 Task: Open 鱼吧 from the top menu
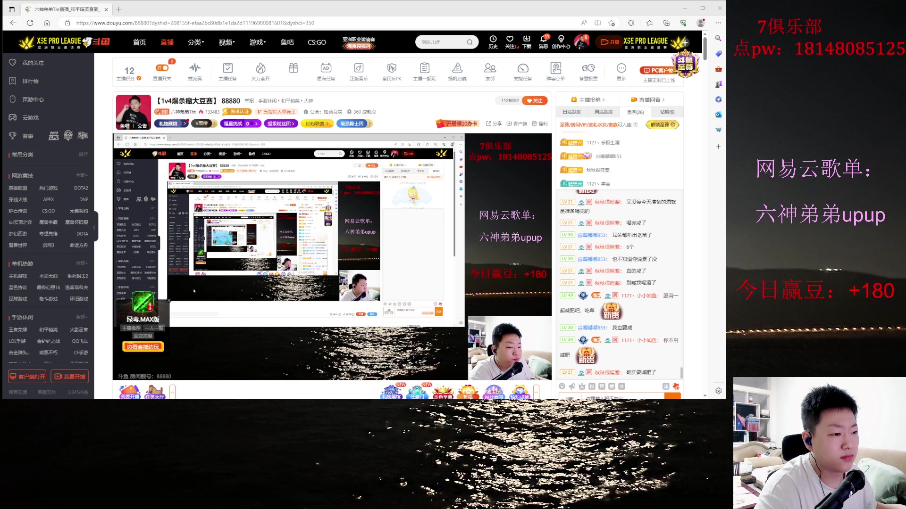(x=288, y=42)
